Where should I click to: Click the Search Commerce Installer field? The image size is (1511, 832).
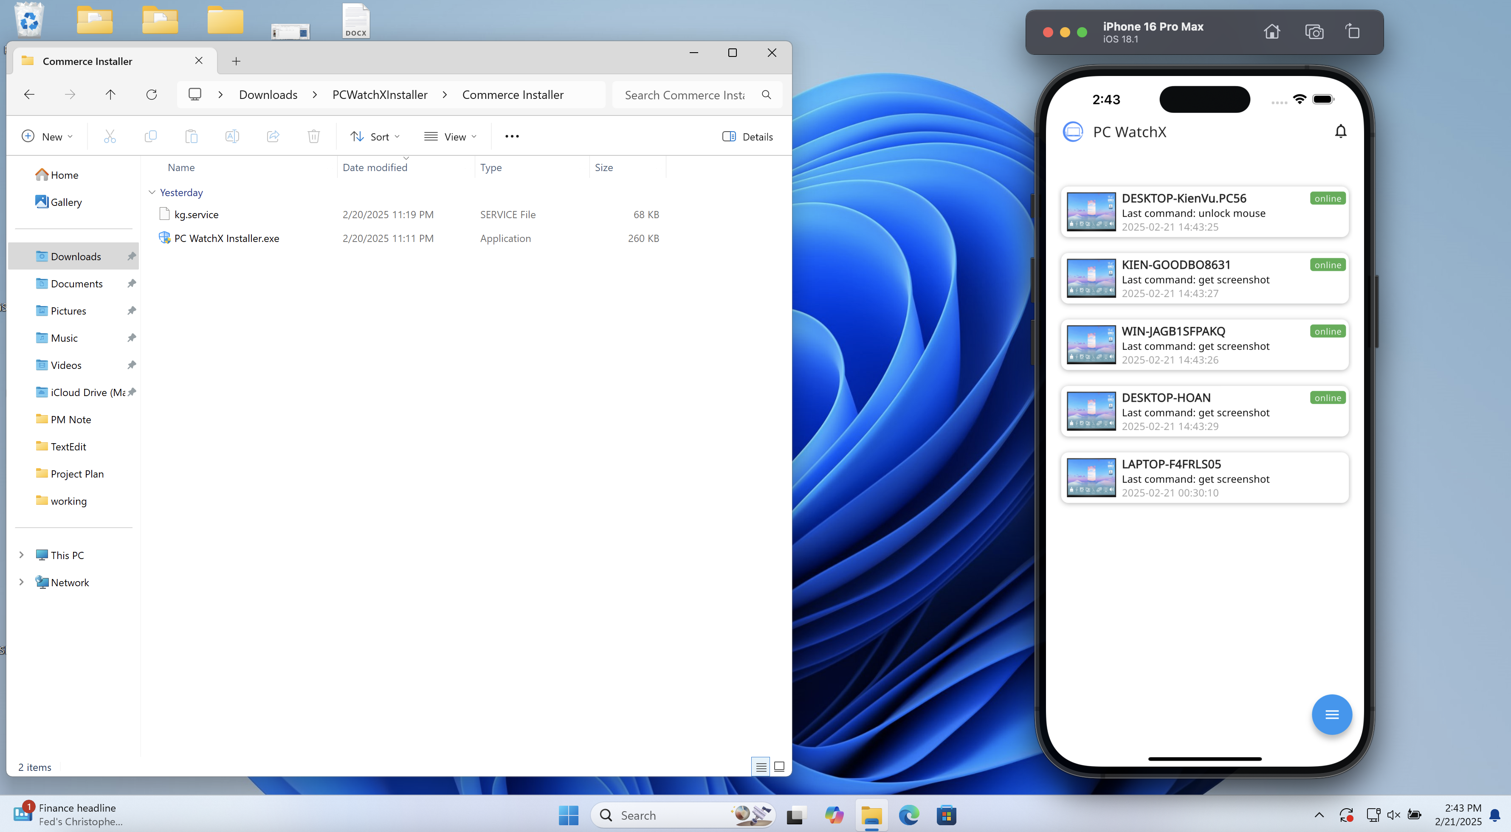[x=696, y=95]
